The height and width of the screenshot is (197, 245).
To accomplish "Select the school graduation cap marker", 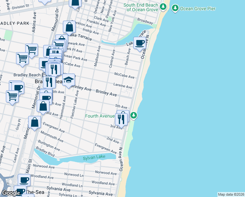I will [x=68, y=80].
